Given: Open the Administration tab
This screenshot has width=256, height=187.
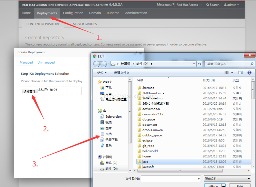Looking at the screenshot, I should [x=136, y=13].
